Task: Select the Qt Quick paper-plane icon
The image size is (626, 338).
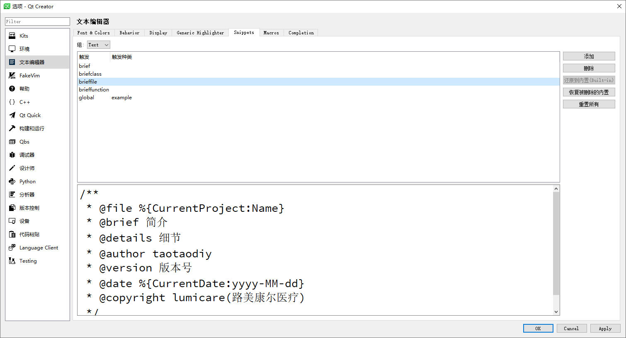Action: [x=12, y=115]
